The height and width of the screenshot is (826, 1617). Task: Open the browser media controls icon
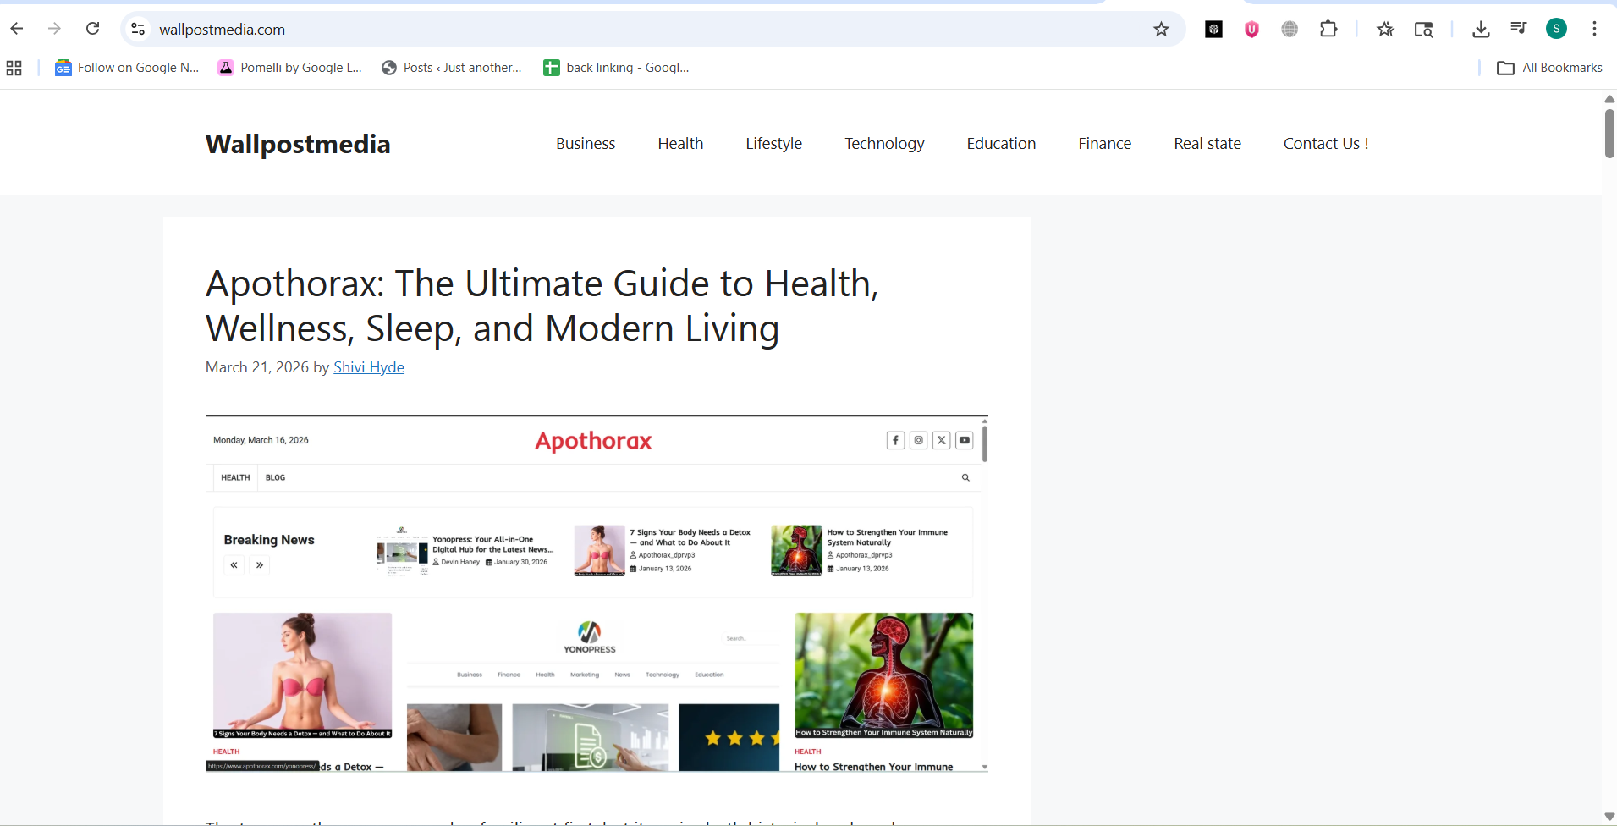(1519, 28)
